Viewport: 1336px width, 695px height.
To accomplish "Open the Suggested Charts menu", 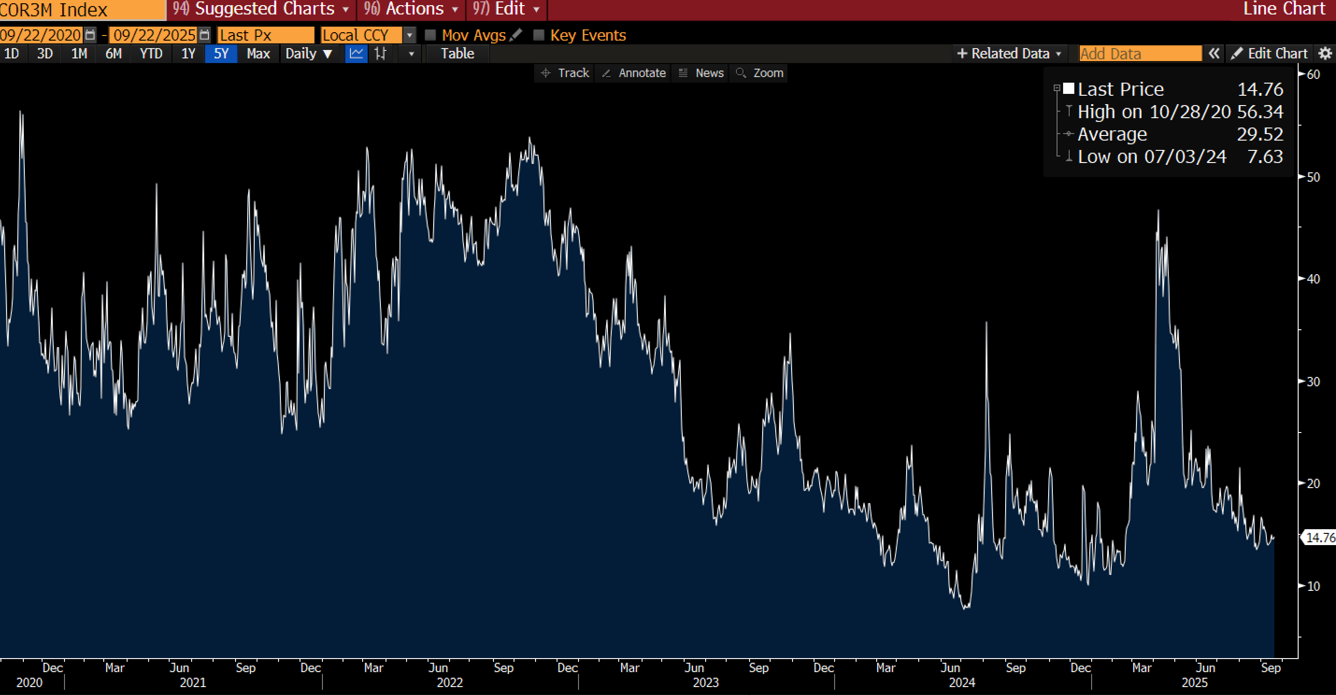I will 261,9.
